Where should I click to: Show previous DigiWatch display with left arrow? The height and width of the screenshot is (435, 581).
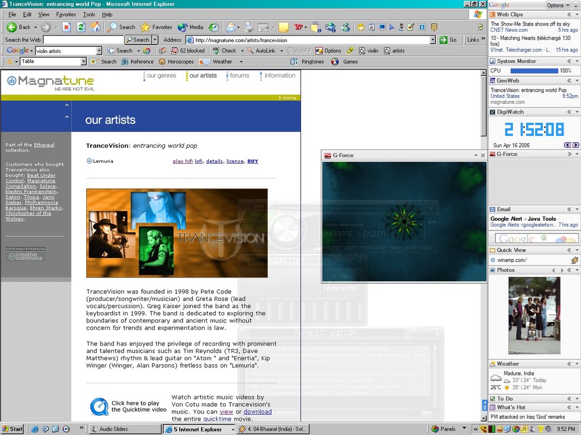567,145
